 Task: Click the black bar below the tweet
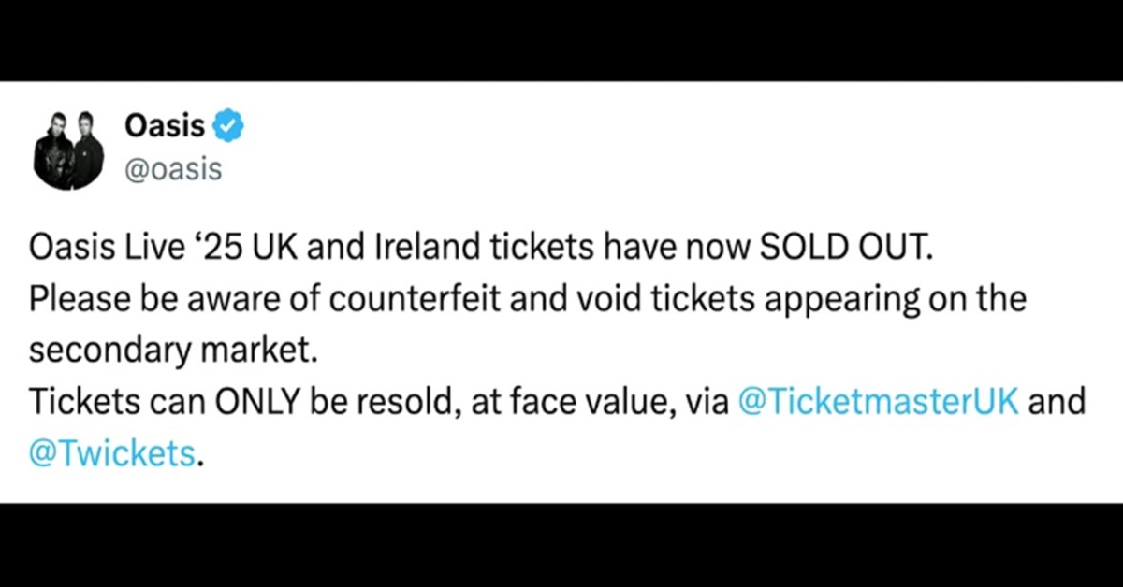click(x=561, y=545)
